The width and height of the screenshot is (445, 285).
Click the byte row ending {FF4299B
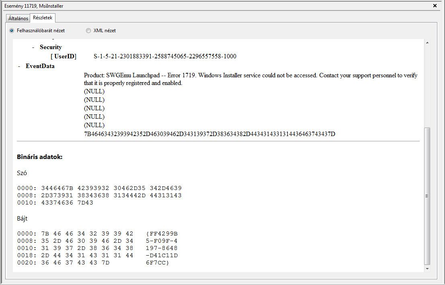coord(97,234)
